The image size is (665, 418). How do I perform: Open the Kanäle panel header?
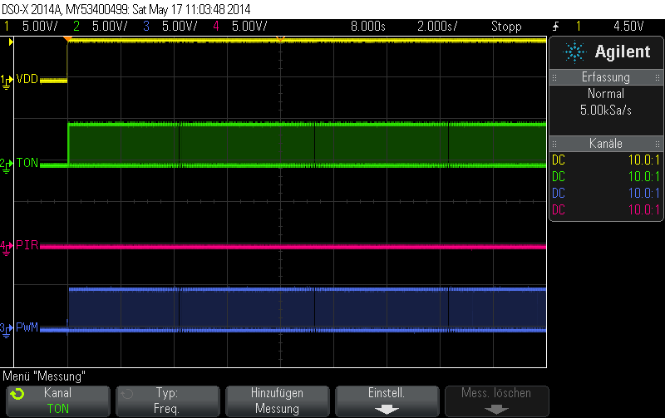[x=605, y=144]
